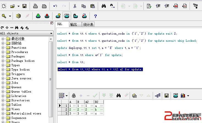Click the Undo arrow icon
The image size is (202, 123).
tap(55, 6)
